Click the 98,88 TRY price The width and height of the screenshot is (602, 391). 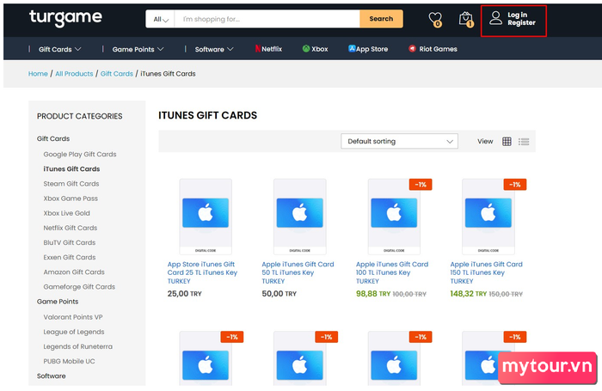coord(372,294)
